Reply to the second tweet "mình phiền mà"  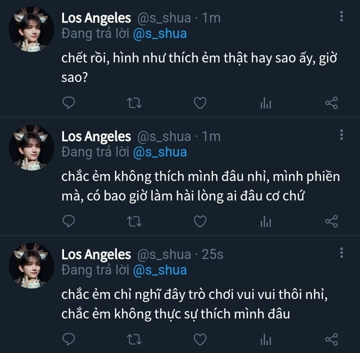pyautogui.click(x=69, y=221)
